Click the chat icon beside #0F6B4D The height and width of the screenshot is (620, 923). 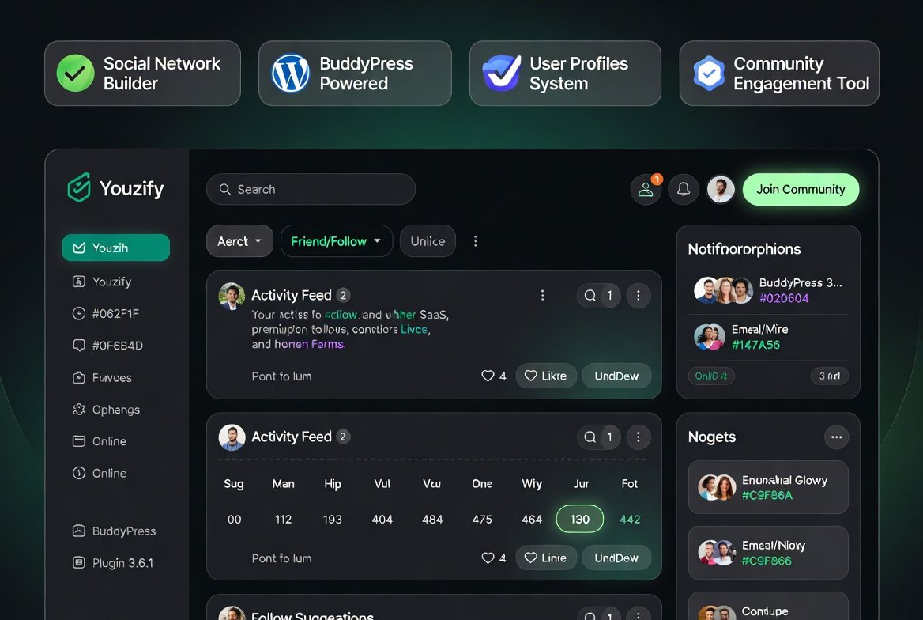[79, 346]
